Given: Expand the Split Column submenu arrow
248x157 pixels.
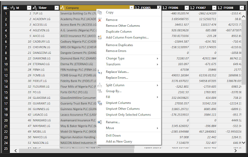Looking at the screenshot, I should click(157, 85).
